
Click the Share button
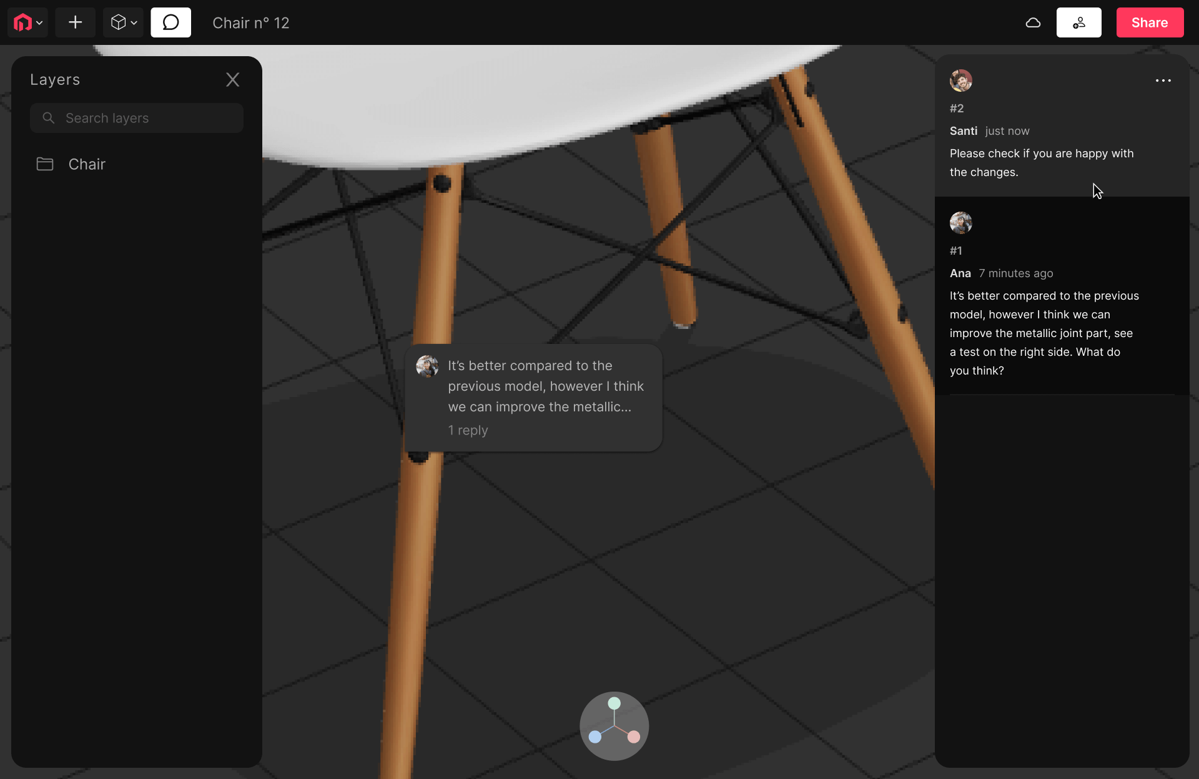tap(1150, 22)
